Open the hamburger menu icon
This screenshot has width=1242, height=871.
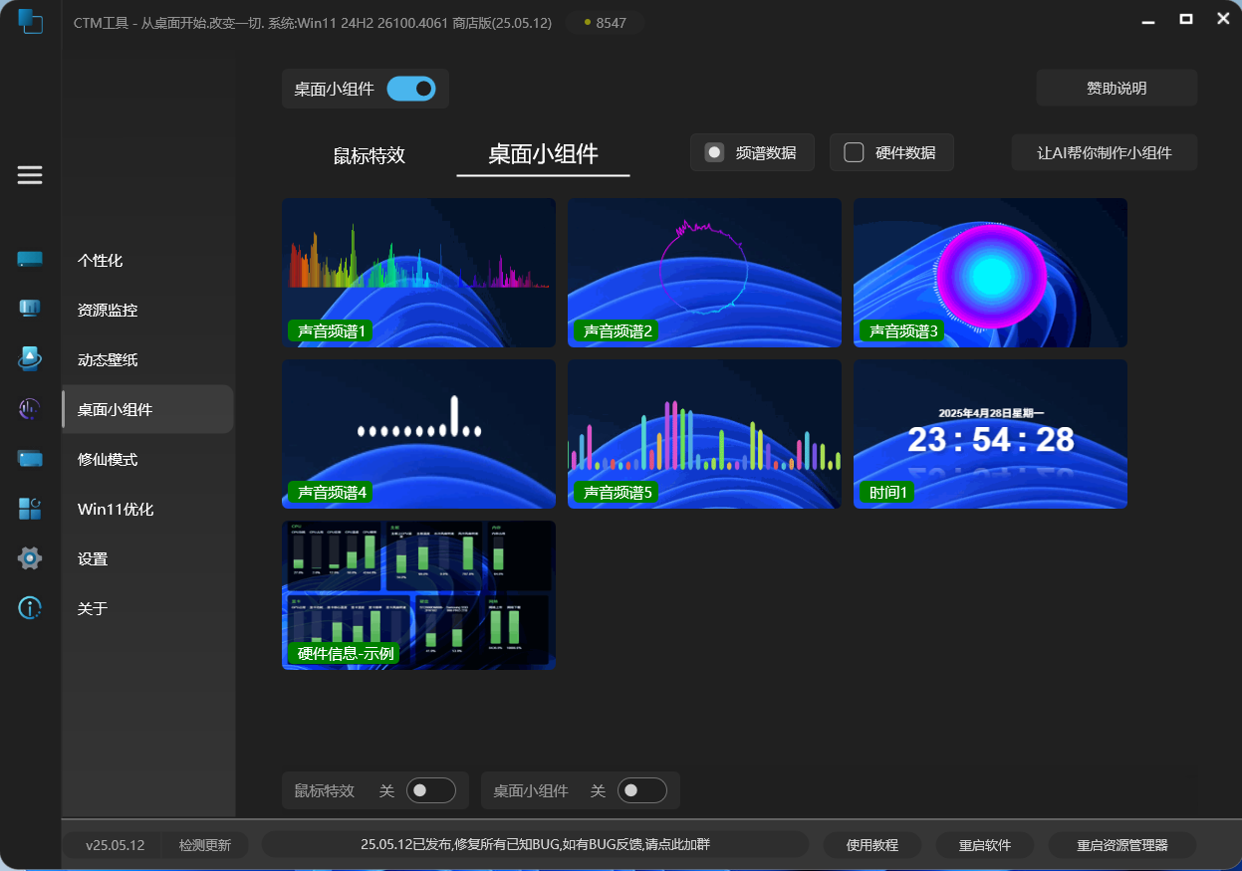click(30, 175)
